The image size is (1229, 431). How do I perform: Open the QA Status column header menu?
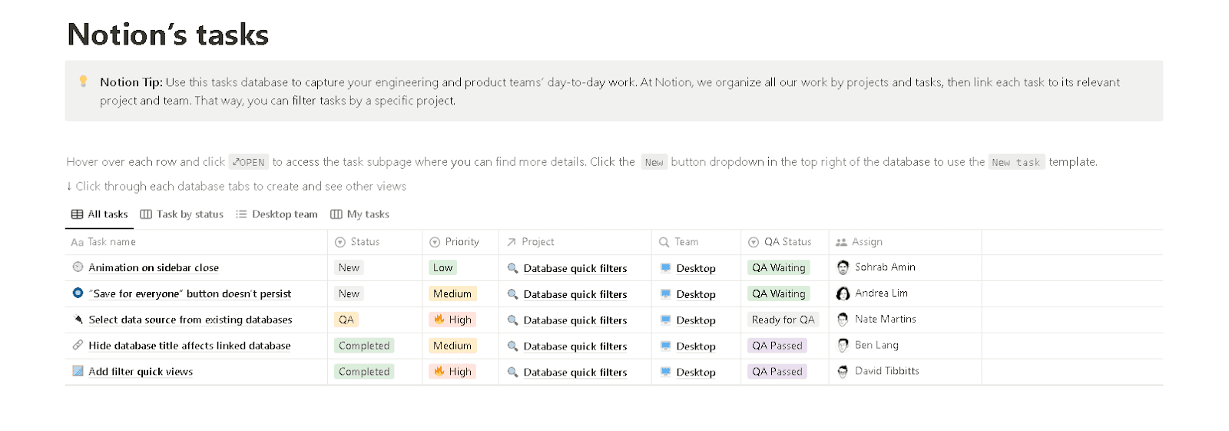[780, 242]
